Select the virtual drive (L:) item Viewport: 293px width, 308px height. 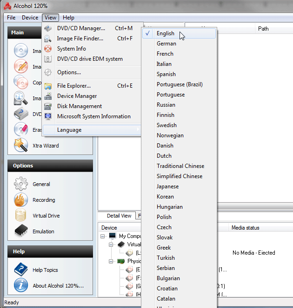click(138, 253)
